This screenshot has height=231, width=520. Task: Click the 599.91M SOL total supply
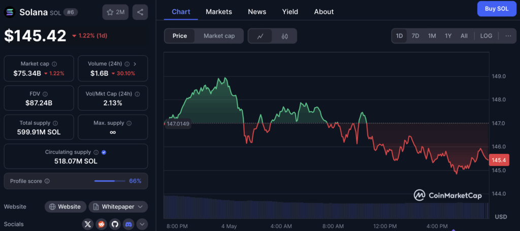pyautogui.click(x=39, y=132)
